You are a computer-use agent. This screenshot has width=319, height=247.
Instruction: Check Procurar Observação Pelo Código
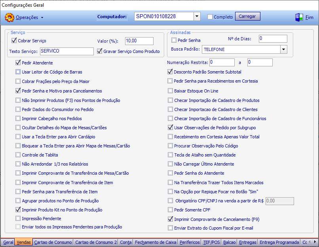pyautogui.click(x=170, y=146)
